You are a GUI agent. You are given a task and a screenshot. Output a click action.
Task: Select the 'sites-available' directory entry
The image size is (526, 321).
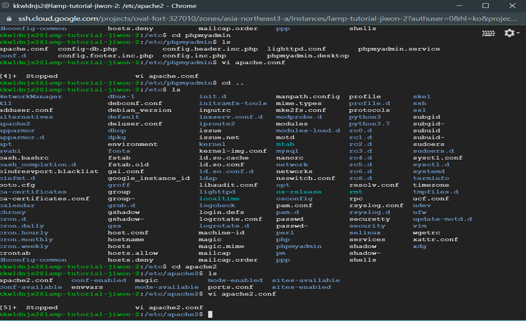pyautogui.click(x=305, y=280)
